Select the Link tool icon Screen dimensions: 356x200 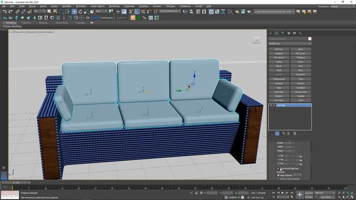[17, 12]
